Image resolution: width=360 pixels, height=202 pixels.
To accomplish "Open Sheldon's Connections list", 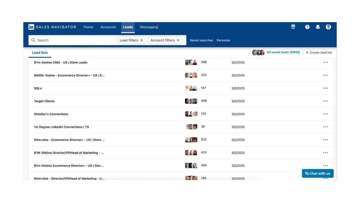I will tap(51, 114).
